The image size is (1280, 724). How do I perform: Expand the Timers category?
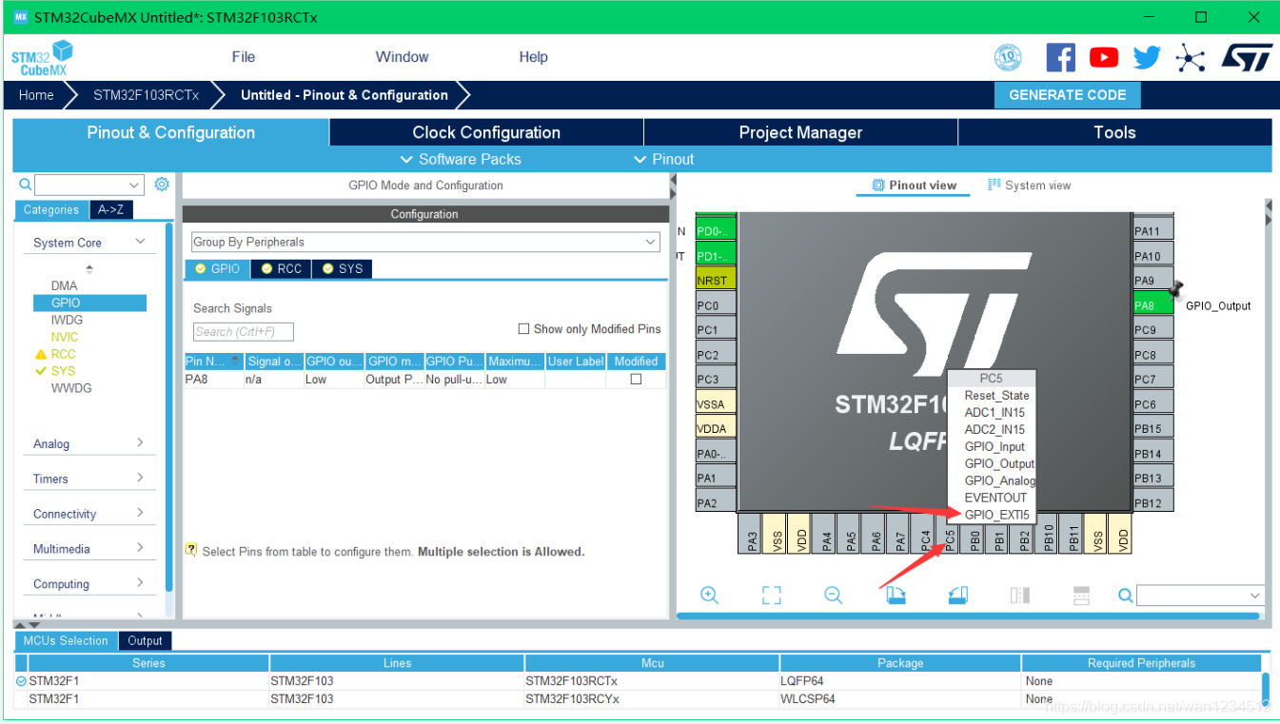[88, 479]
